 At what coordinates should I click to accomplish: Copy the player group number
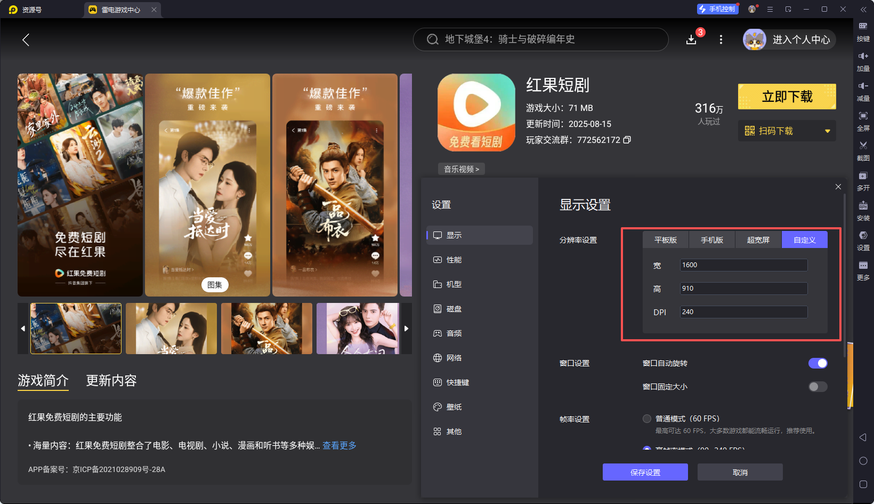coord(627,140)
